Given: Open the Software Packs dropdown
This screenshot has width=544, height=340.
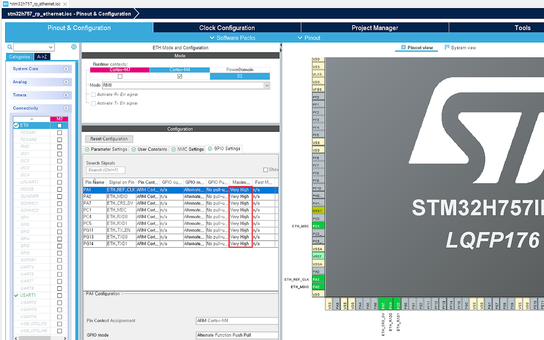Looking at the screenshot, I should (x=232, y=38).
